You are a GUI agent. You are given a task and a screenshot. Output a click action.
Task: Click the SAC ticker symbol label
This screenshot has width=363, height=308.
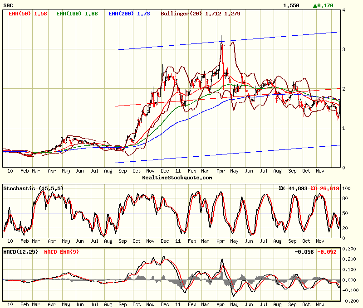[x=8, y=5]
